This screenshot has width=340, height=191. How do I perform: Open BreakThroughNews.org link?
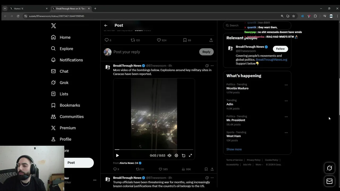[x=271, y=60]
